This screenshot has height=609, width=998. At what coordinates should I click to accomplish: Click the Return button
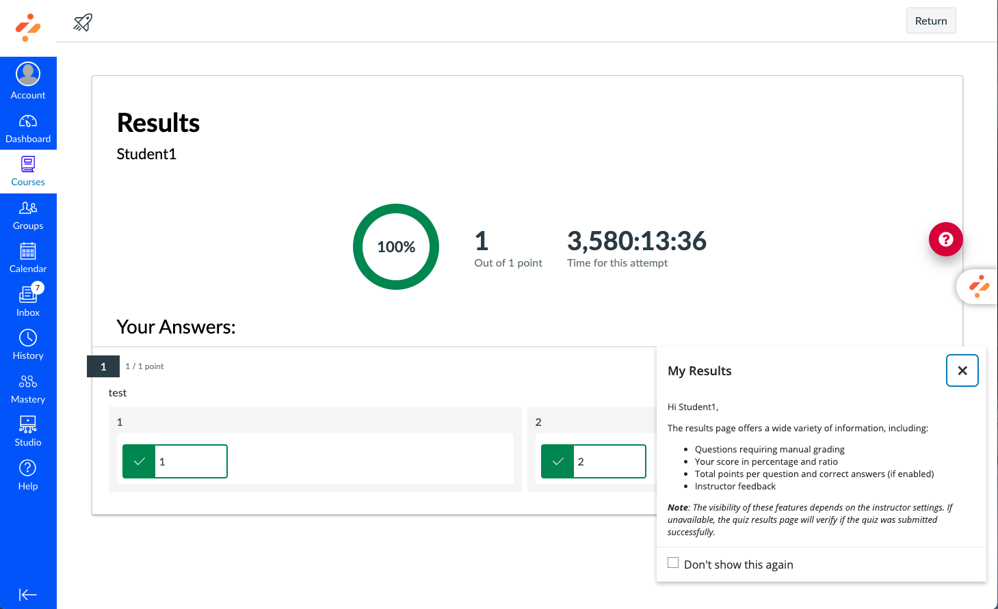coord(931,21)
